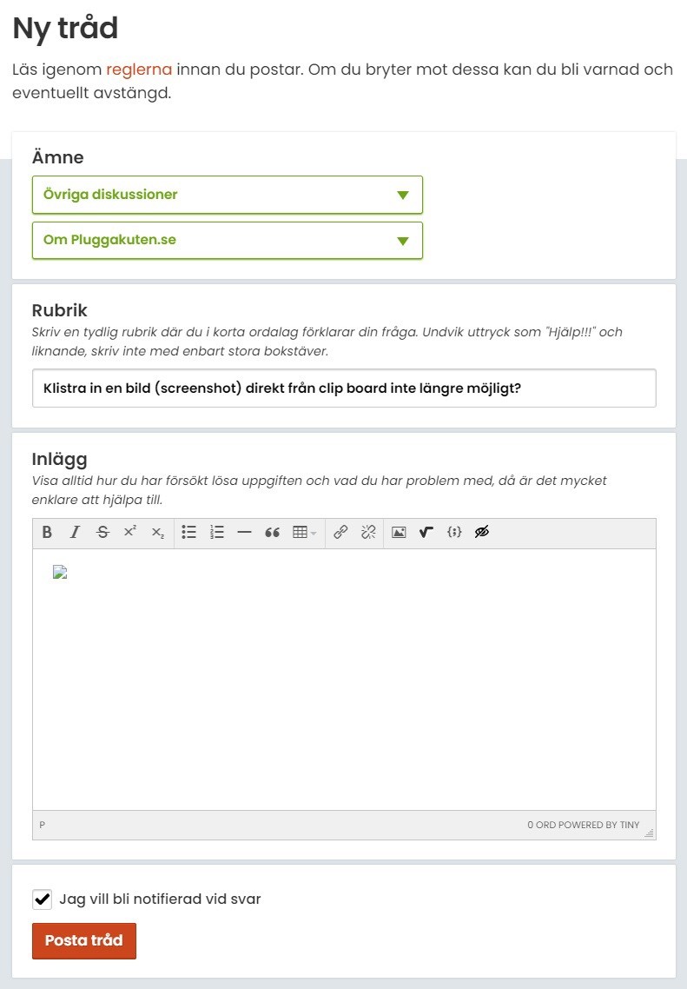Expand the "Övriga diskussioner" dropdown
687x989 pixels.
(228, 195)
